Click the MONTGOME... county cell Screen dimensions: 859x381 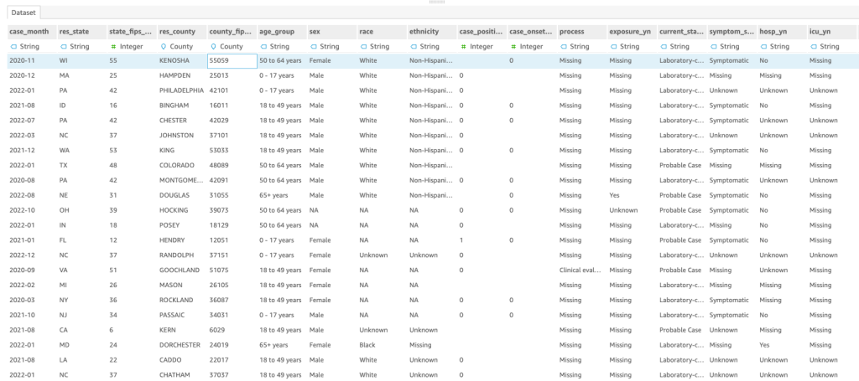182,180
